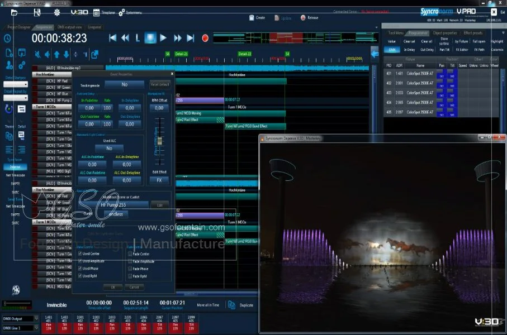
Task: Switch to the DMX output view tab
Action: point(69,27)
